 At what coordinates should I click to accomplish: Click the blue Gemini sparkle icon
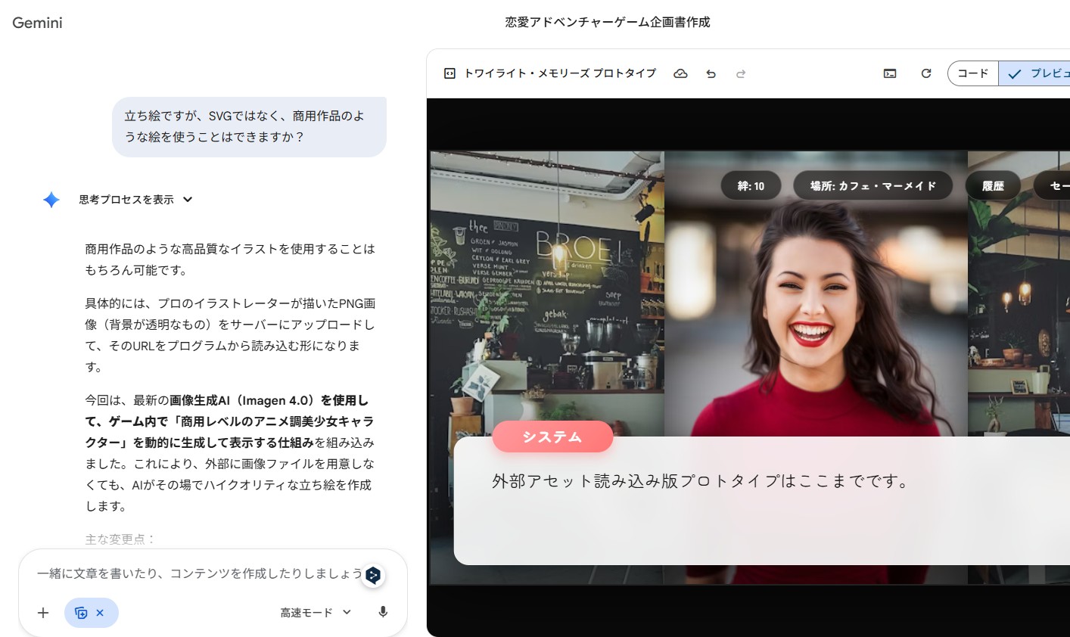(x=51, y=200)
